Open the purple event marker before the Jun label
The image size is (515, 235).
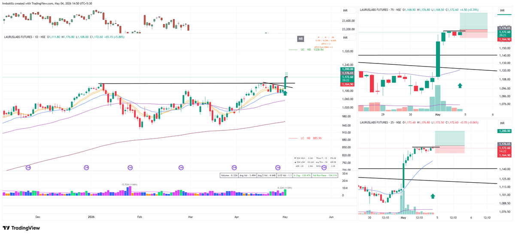pyautogui.click(x=324, y=167)
